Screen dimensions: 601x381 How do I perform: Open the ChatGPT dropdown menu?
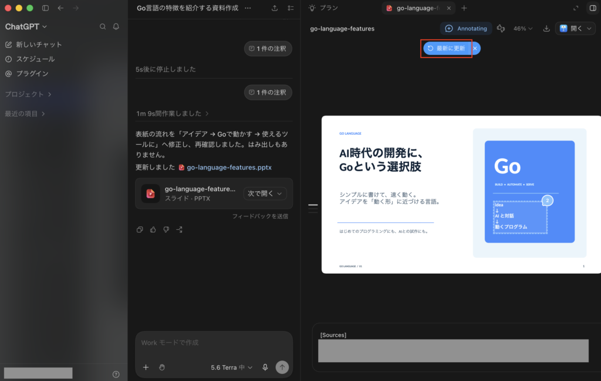[26, 26]
